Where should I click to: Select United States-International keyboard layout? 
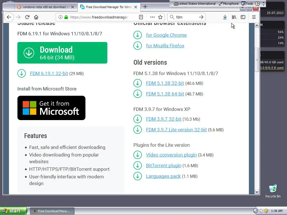(x=195, y=4)
